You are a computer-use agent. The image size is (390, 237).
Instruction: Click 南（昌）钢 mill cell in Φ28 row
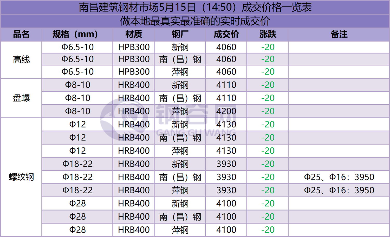coord(180,217)
